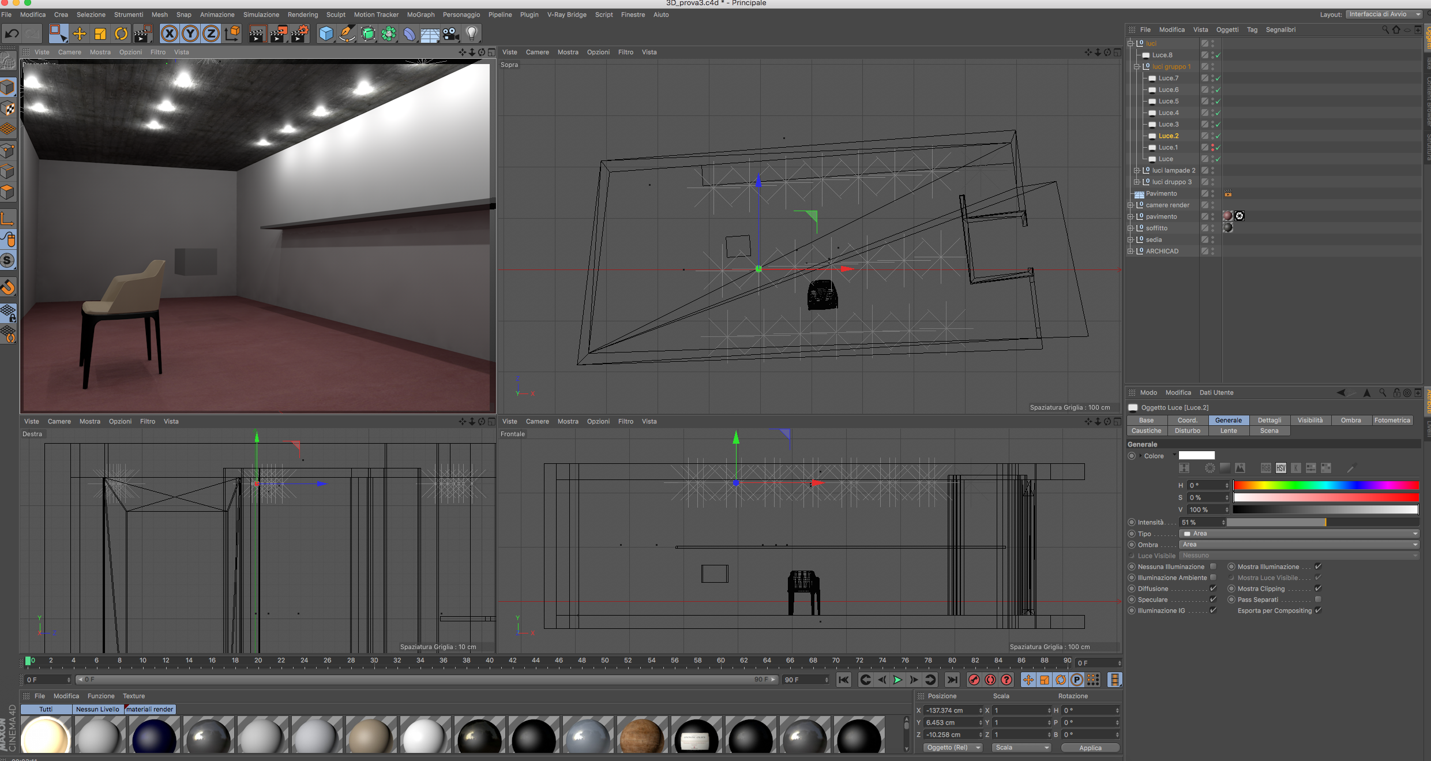
Task: Toggle the Mostra Clipping checkbox
Action: click(1318, 588)
